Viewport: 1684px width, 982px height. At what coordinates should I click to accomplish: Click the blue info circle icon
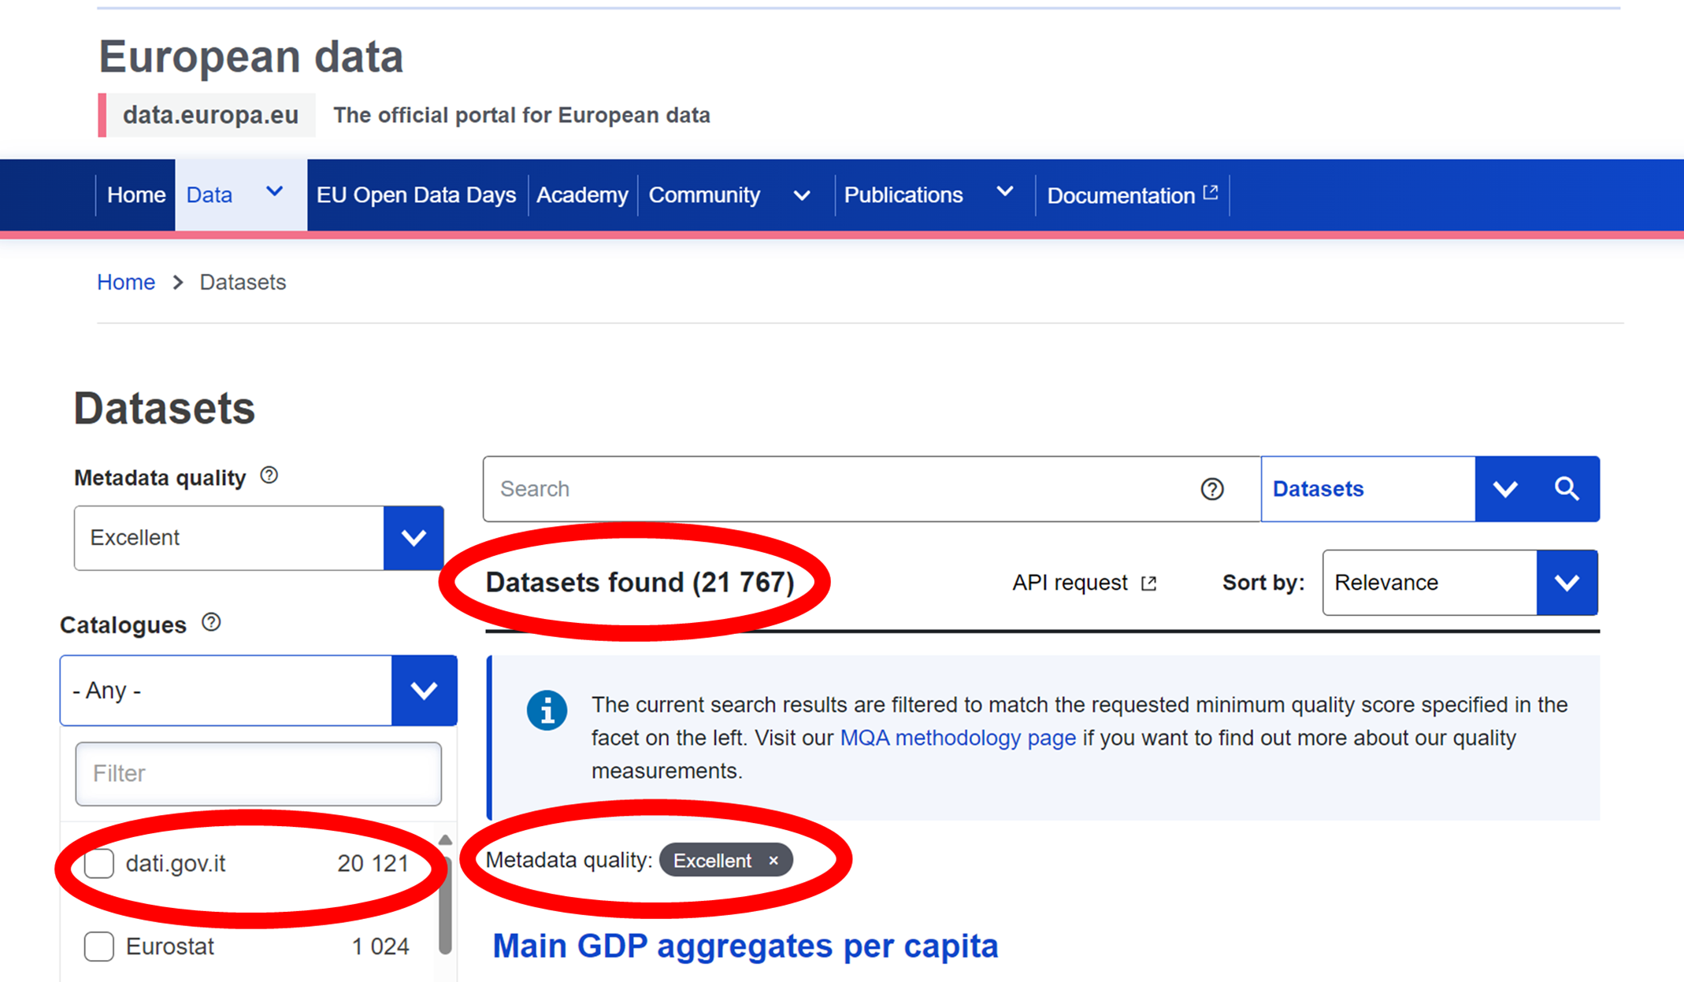[x=547, y=710]
